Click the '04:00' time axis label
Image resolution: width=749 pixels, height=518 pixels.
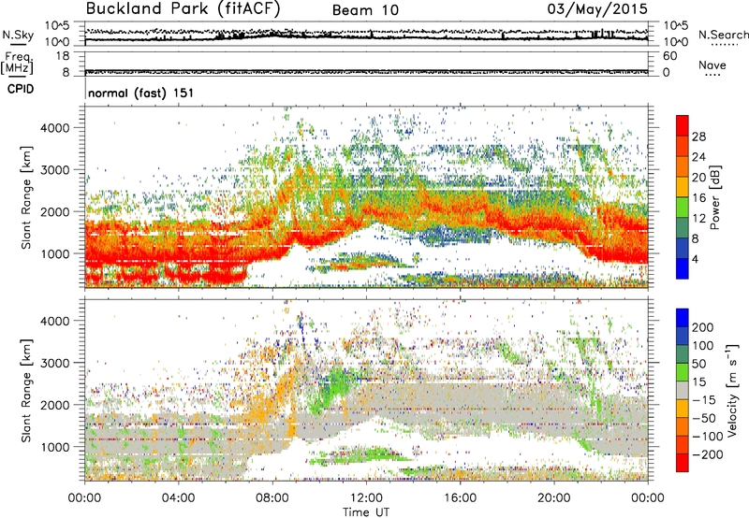179,498
